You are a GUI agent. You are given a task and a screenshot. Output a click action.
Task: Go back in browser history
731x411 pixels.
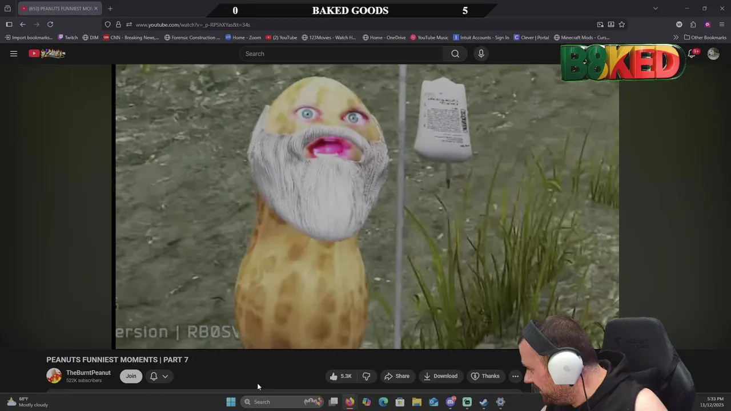(x=23, y=25)
